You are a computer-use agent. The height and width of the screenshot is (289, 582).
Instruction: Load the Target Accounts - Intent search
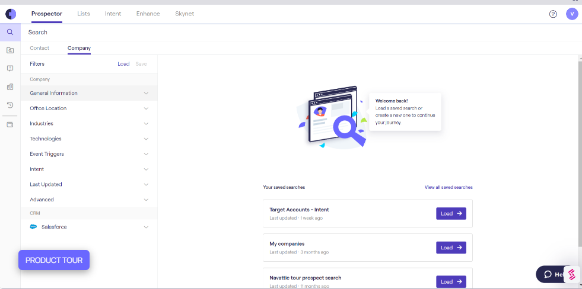tap(451, 213)
